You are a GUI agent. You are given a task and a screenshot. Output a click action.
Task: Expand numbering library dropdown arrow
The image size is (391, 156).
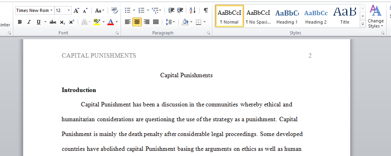pos(148,10)
